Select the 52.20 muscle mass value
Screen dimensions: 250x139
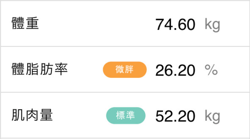(175, 116)
